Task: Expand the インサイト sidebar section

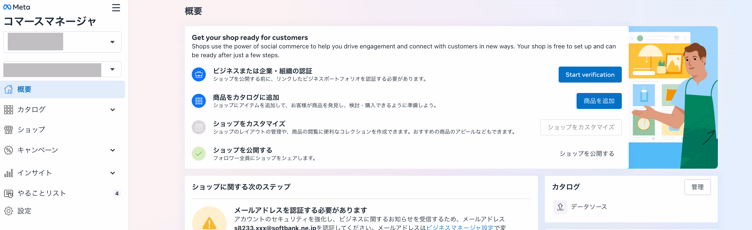Action: 113,173
